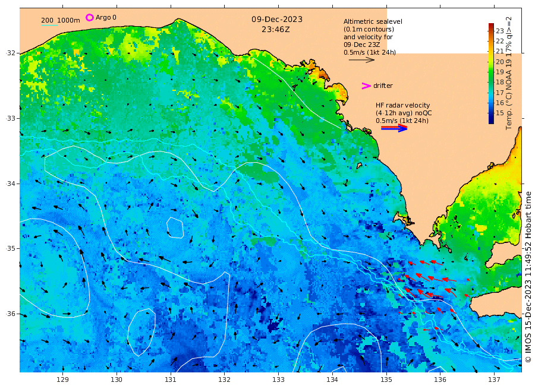Image resolution: width=535 pixels, height=392 pixels.
Task: Click the '(4-12h avg) noQC' text
Action: pos(404,113)
